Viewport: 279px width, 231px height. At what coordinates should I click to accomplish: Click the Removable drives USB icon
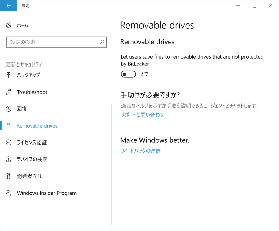[x=8, y=125]
